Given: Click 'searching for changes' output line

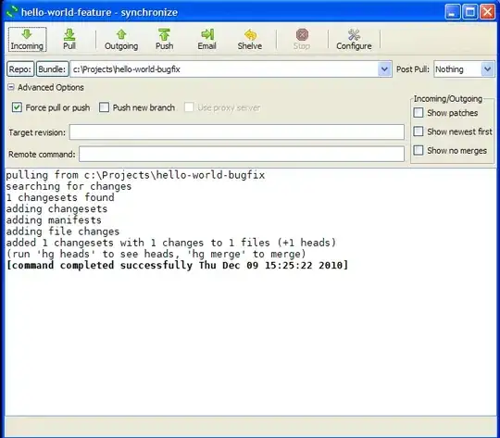Looking at the screenshot, I should click(69, 186).
